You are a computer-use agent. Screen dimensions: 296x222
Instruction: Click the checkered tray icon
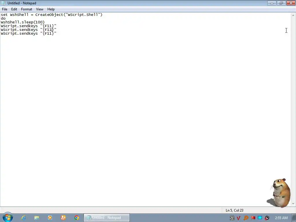tap(232, 218)
